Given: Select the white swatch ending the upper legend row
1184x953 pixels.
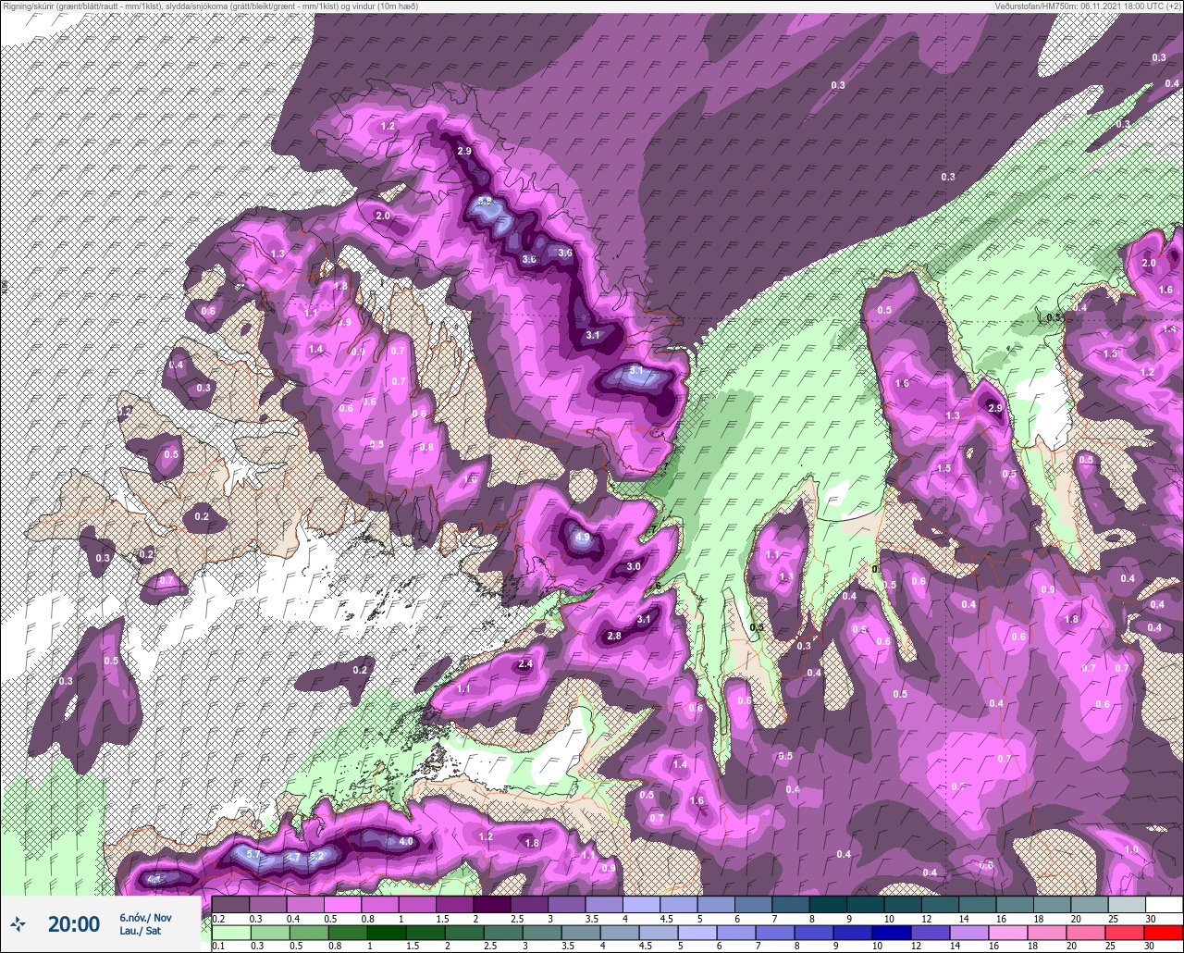Looking at the screenshot, I should coord(1164,904).
